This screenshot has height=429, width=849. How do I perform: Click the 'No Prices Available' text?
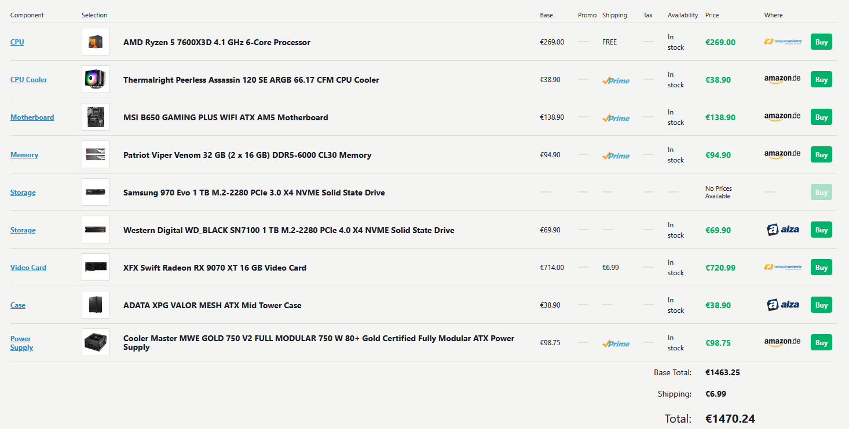tap(718, 193)
